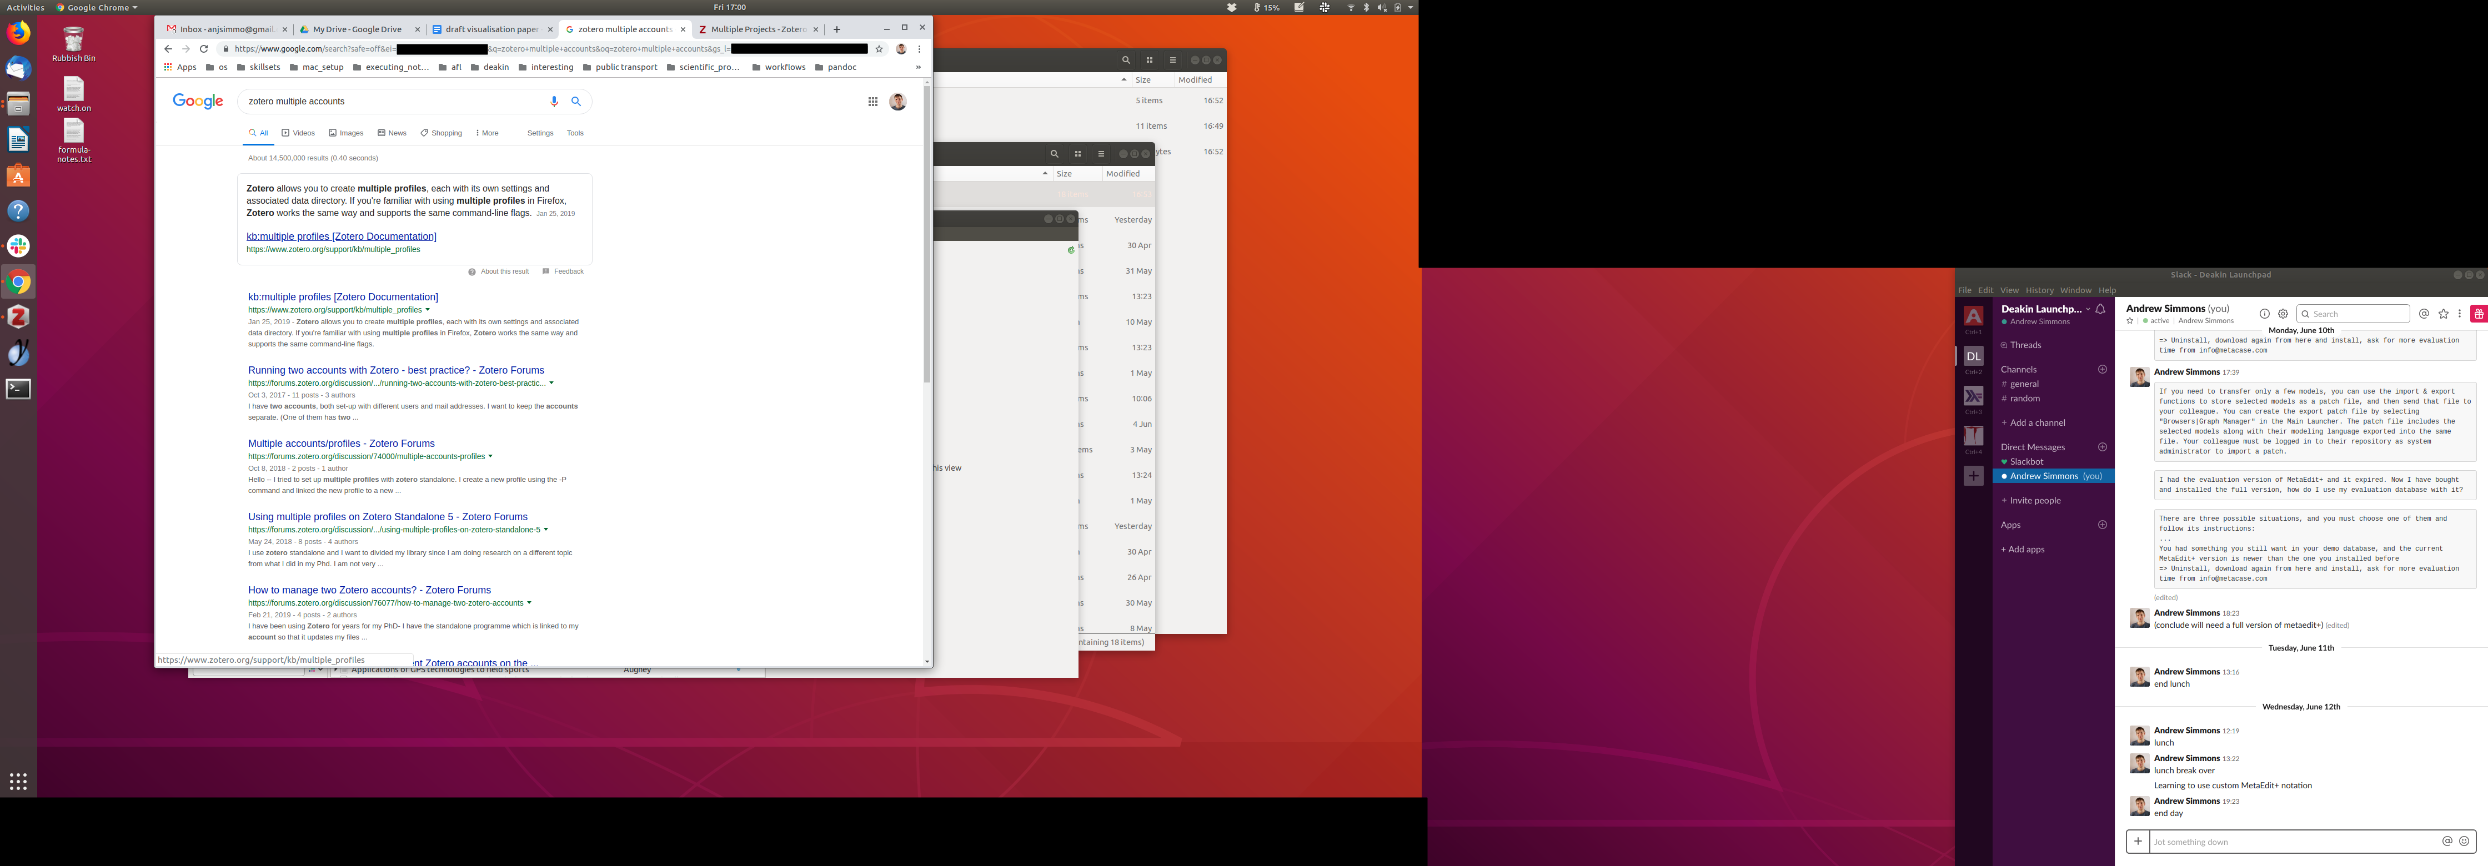
Task: Open History menu in Slack
Action: tap(2039, 290)
